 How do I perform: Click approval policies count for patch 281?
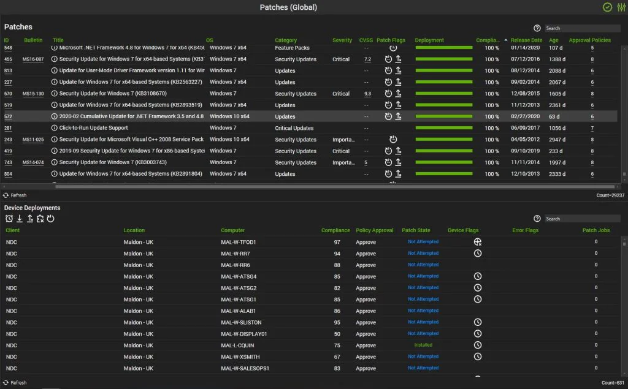[x=592, y=128]
